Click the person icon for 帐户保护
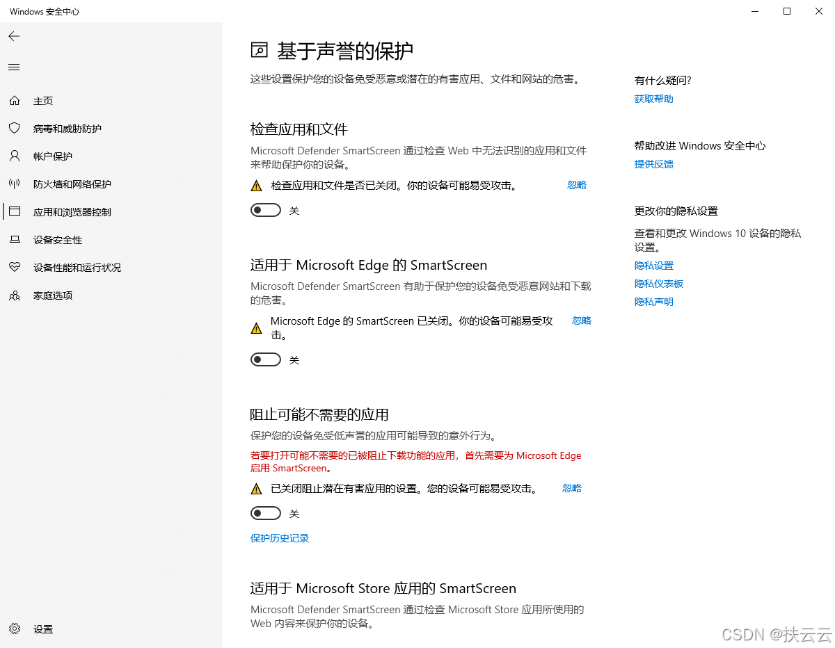The width and height of the screenshot is (835, 648). pyautogui.click(x=14, y=156)
